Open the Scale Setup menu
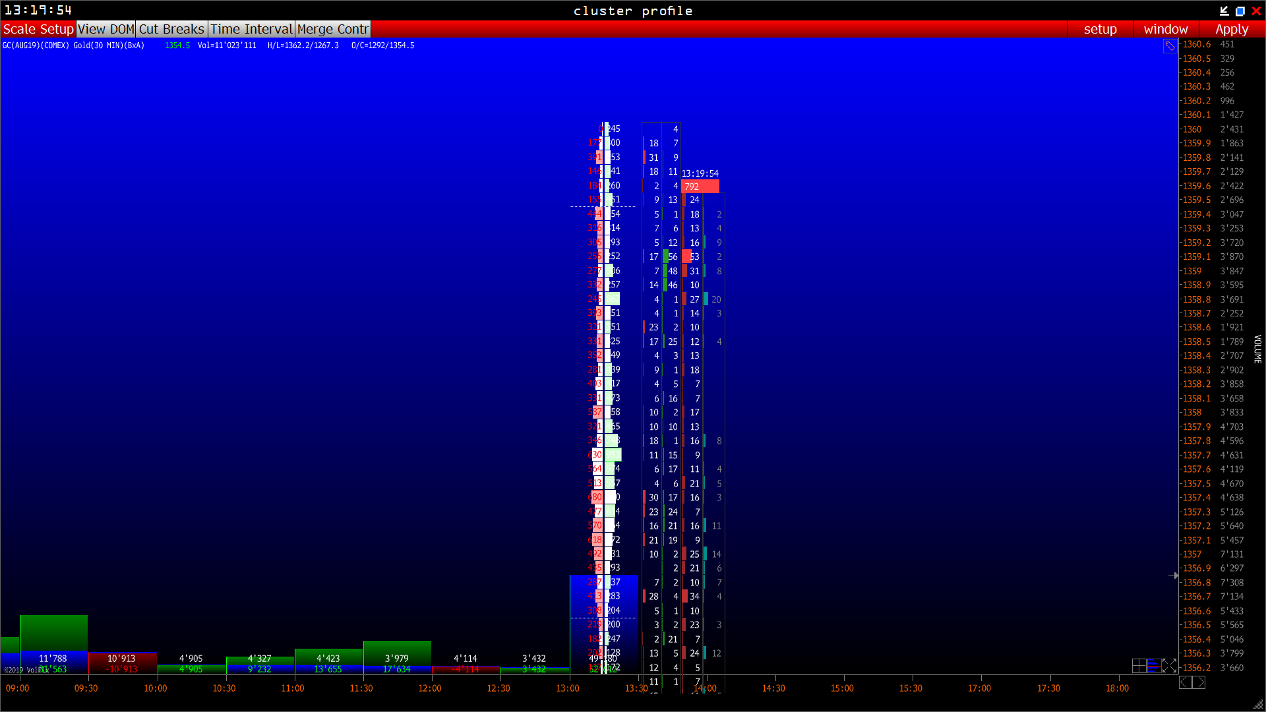The image size is (1266, 712). click(38, 29)
